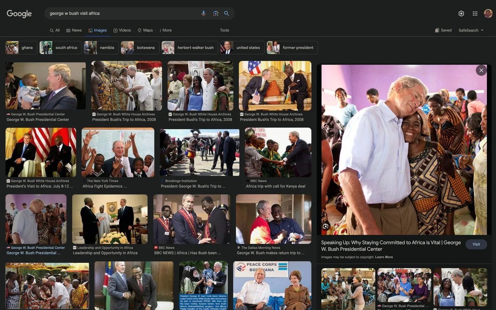Search inside the preview image with Lens
Viewport: 496px width, 310px height.
325,226
